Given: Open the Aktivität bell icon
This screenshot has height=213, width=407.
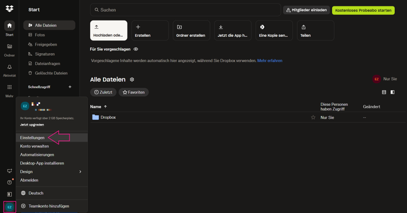Looking at the screenshot, I should tap(9, 70).
